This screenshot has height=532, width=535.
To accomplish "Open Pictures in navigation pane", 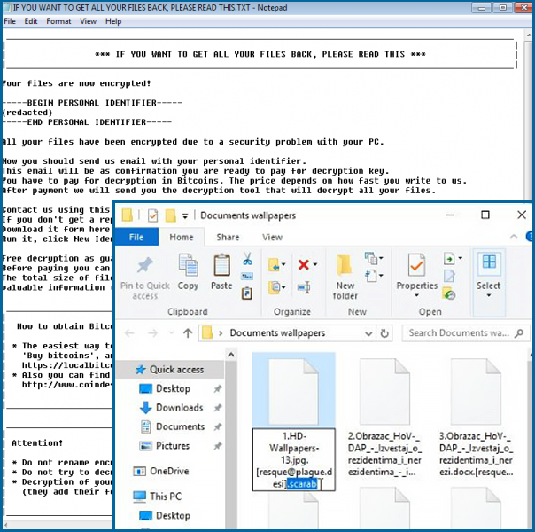I will [x=173, y=446].
